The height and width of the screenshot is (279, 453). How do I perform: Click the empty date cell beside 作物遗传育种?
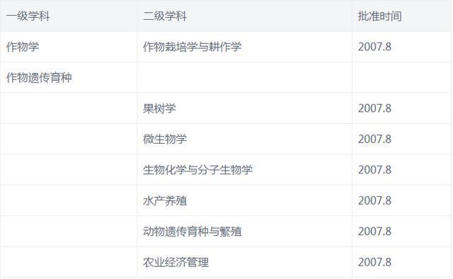[x=402, y=77]
